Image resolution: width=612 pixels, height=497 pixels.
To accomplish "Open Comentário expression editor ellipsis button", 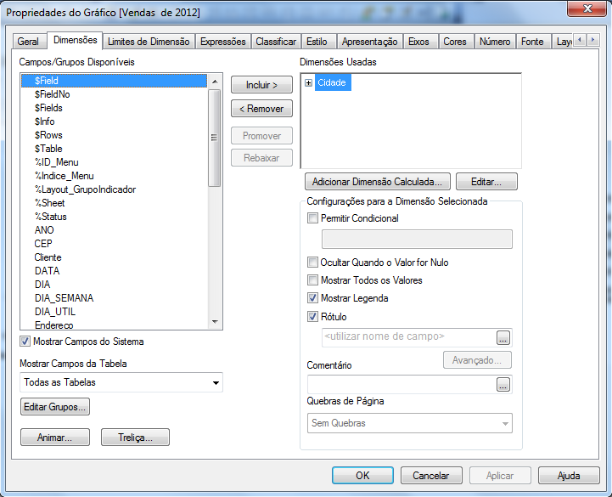I will [503, 385].
